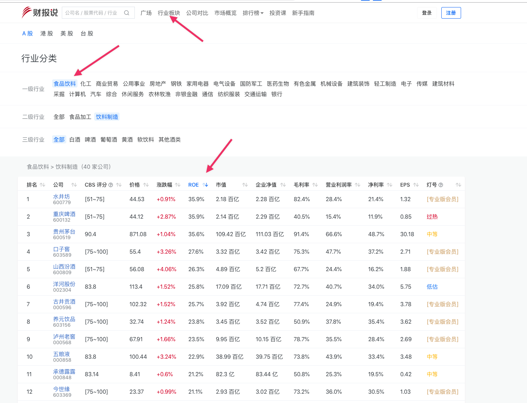Open 五粮液 company page
Viewport: 527px width, 403px height.
coord(61,354)
